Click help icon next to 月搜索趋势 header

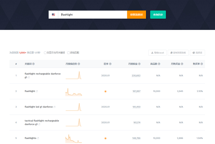tap(79, 64)
